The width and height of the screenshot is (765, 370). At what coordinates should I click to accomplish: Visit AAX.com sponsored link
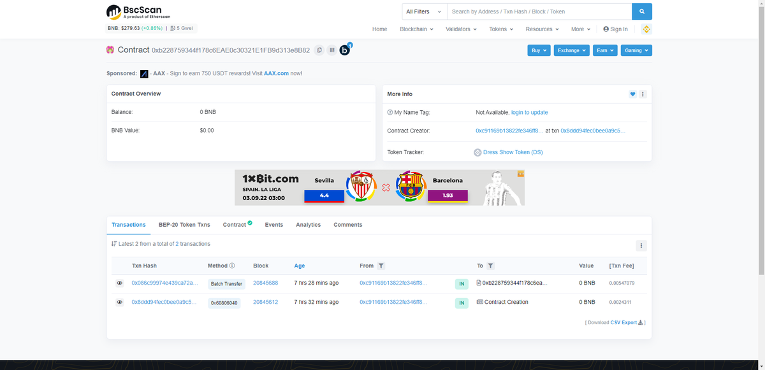(276, 74)
